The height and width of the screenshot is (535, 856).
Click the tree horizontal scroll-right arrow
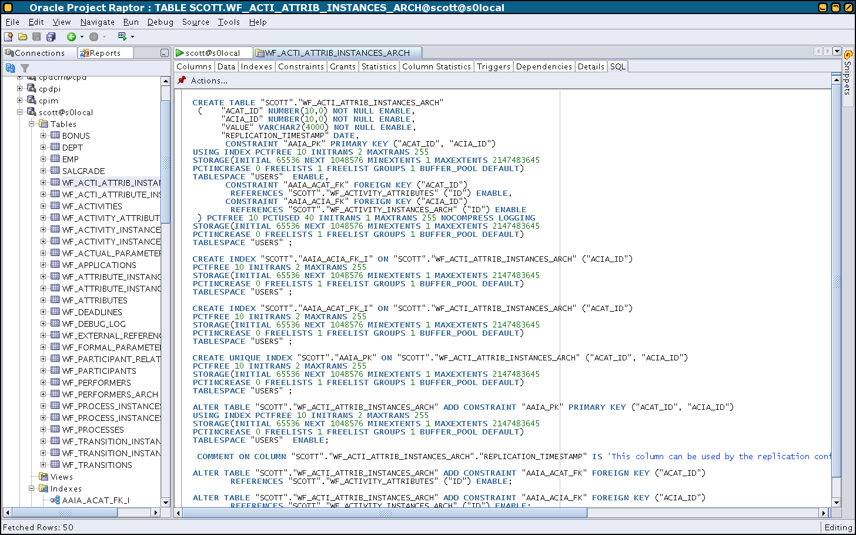tap(156, 513)
